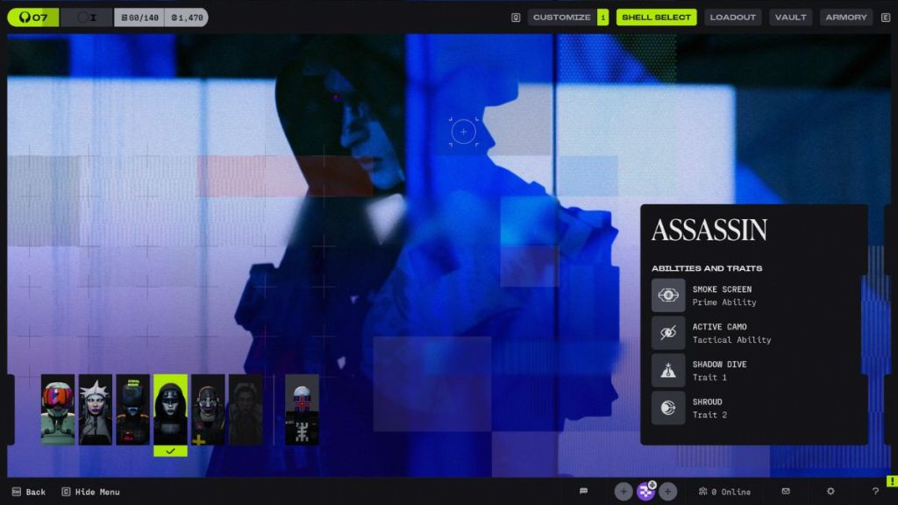Screen dimensions: 898x505
Task: Click the help question mark icon
Action: click(874, 492)
